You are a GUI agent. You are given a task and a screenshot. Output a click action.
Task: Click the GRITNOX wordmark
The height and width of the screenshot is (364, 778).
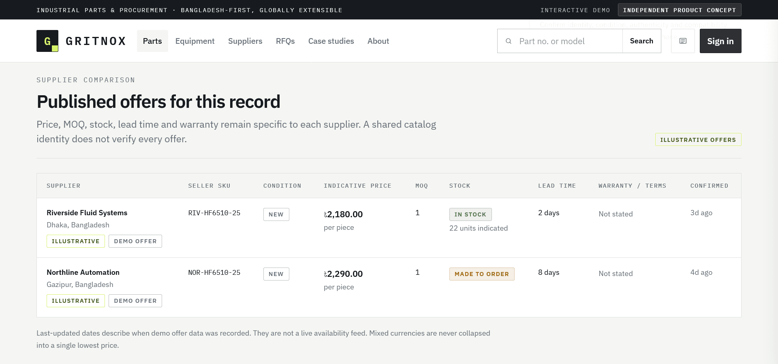tap(96, 41)
